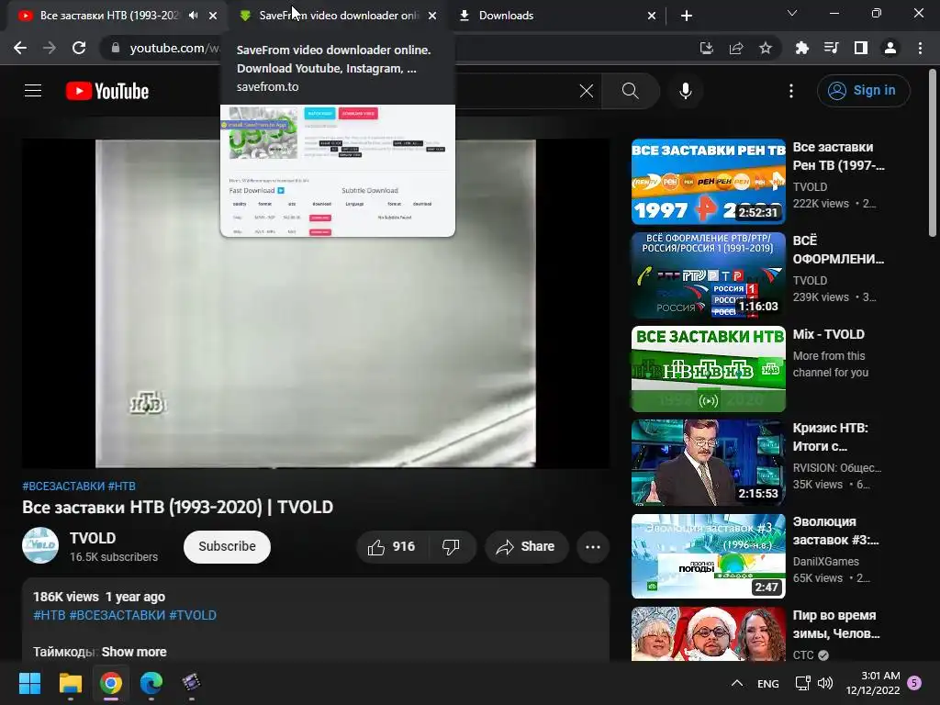Image resolution: width=940 pixels, height=705 pixels.
Task: Go to YouTube home via logo
Action: coord(107,91)
